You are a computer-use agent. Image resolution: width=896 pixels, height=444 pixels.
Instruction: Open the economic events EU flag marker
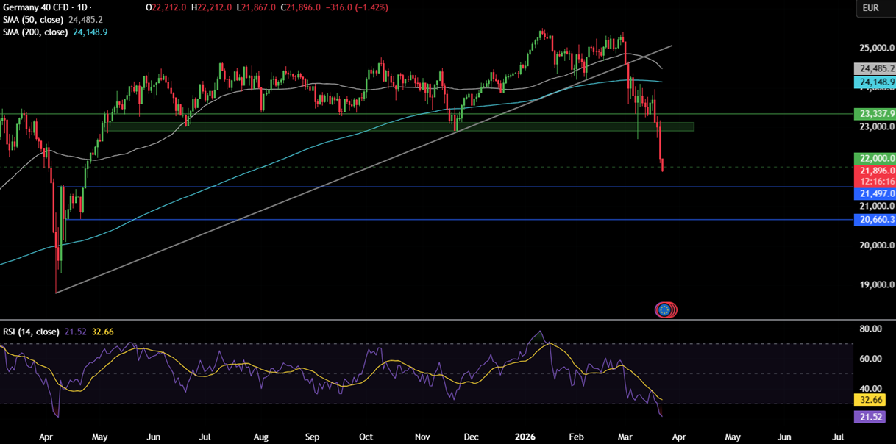coord(666,309)
